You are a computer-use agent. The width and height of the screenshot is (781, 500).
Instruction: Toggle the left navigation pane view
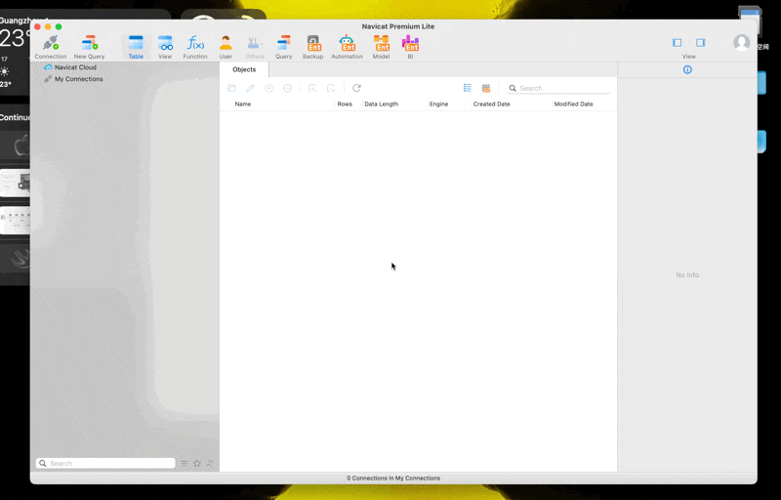pyautogui.click(x=677, y=43)
